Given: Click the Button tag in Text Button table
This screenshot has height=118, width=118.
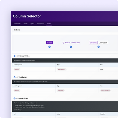Looking at the screenshot, I should point(17,90).
